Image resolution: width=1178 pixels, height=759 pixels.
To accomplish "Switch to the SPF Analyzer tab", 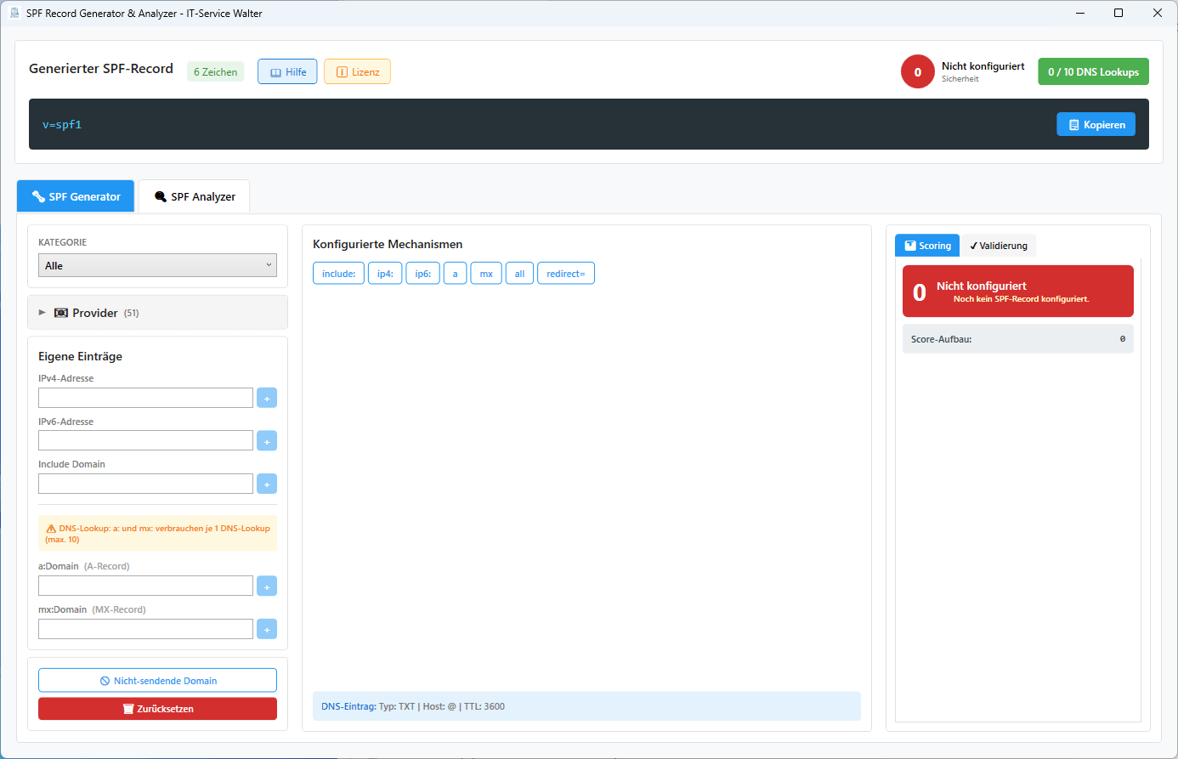I will [x=195, y=196].
